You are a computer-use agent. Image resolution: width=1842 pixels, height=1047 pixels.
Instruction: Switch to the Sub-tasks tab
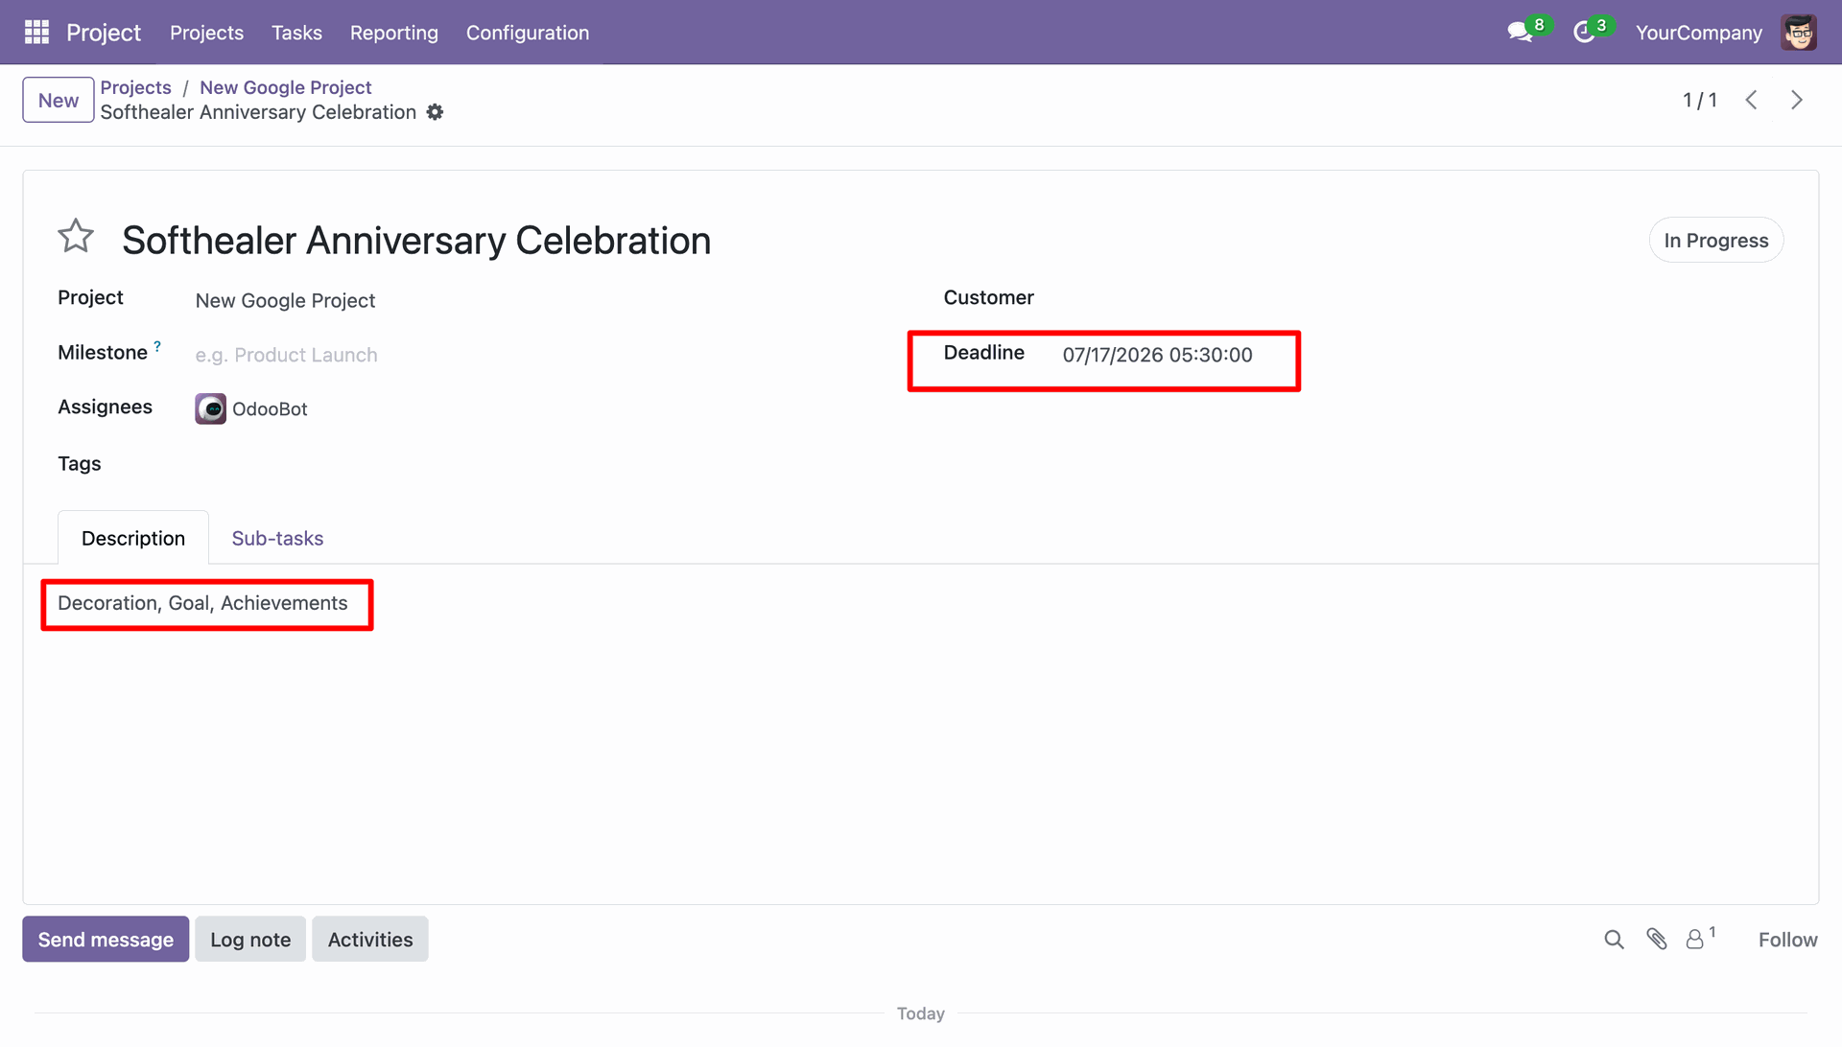coord(277,539)
